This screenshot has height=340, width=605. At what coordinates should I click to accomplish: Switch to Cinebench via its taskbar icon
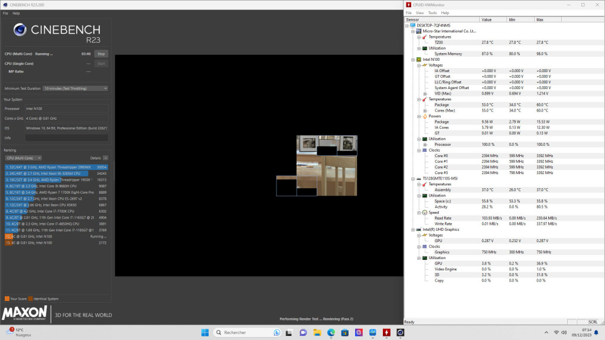pyautogui.click(x=401, y=333)
